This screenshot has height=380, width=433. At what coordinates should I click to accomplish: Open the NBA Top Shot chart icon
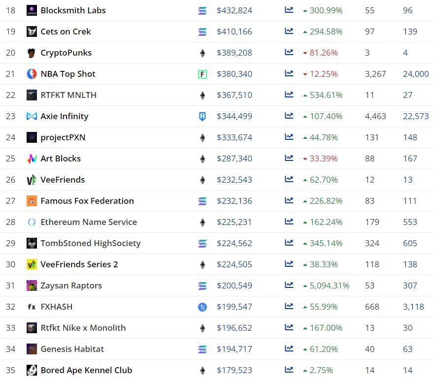[x=289, y=73]
